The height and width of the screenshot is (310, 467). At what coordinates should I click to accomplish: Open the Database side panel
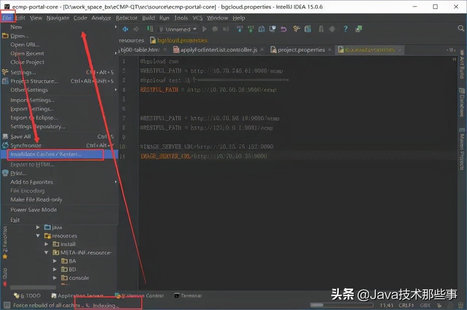click(x=462, y=103)
